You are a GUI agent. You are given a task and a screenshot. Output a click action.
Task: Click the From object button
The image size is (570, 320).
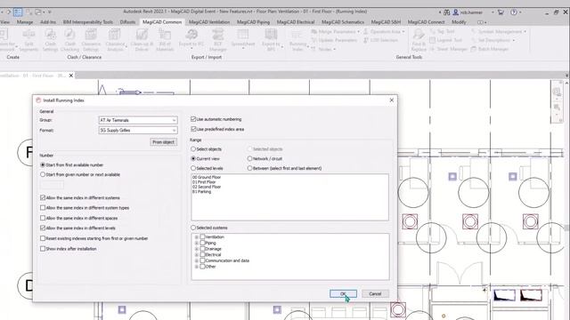point(164,142)
